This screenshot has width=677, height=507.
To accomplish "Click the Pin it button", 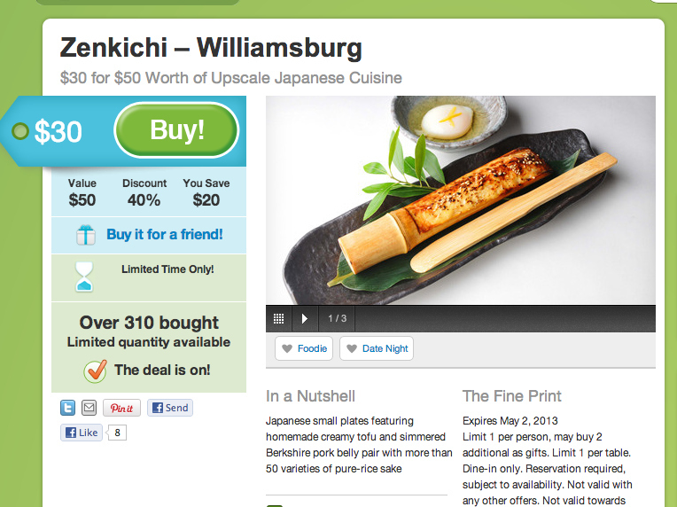I will pyautogui.click(x=121, y=408).
